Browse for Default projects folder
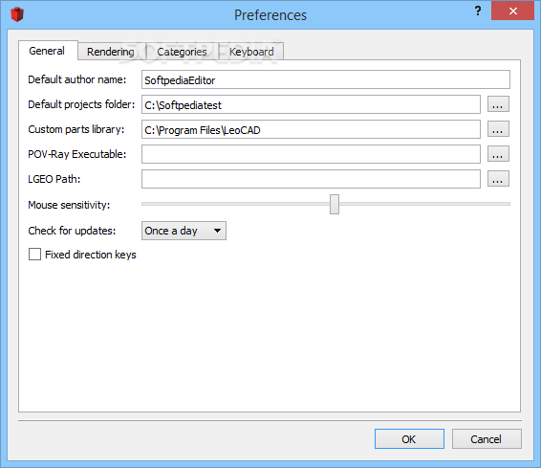Viewport: 541px width, 468px height. tap(498, 104)
